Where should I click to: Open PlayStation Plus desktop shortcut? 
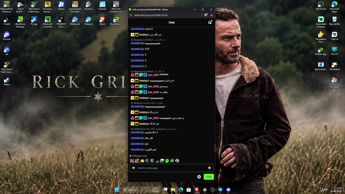tap(321, 37)
